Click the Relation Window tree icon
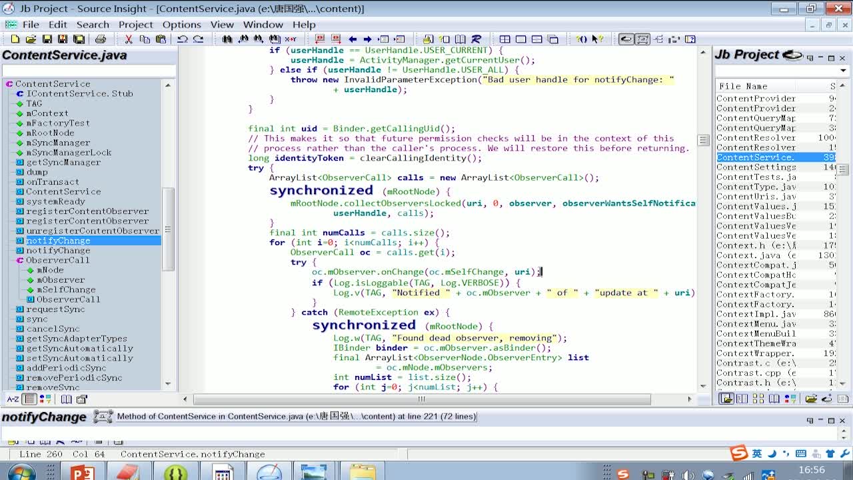Image resolution: width=853 pixels, height=480 pixels. (658, 39)
